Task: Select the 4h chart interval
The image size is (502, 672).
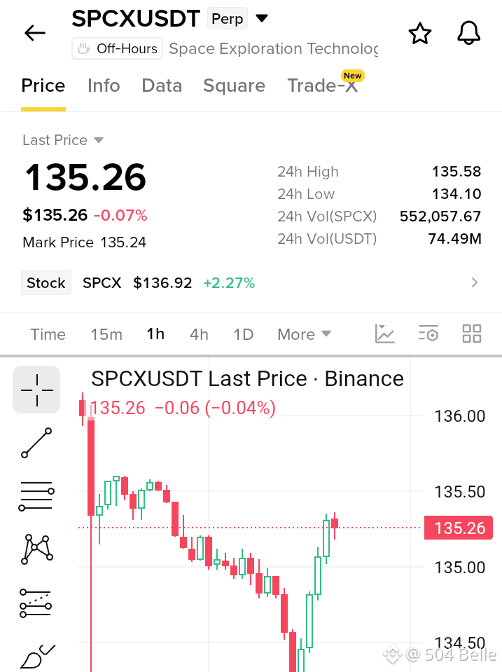Action: pyautogui.click(x=199, y=334)
